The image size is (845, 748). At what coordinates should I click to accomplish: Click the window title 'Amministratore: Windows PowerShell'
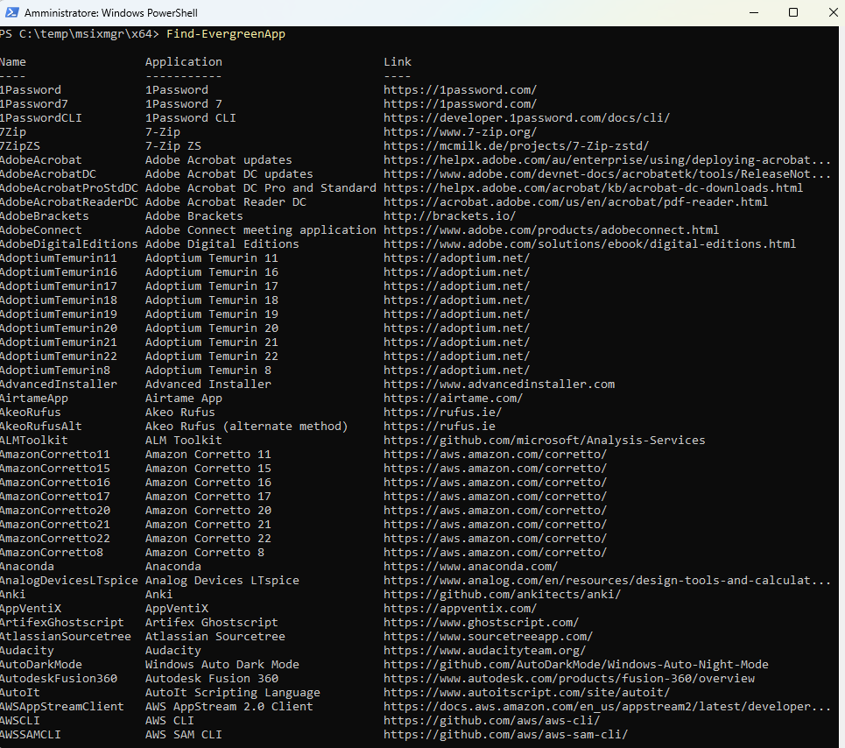(111, 13)
